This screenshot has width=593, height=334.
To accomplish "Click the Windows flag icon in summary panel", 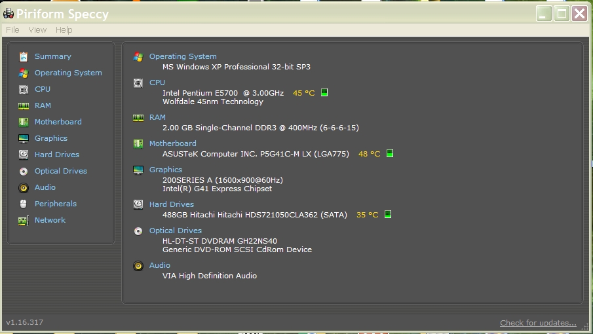I will pyautogui.click(x=138, y=57).
